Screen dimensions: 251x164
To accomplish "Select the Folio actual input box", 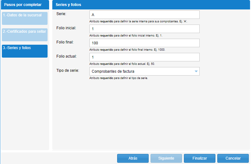I will [145, 57].
